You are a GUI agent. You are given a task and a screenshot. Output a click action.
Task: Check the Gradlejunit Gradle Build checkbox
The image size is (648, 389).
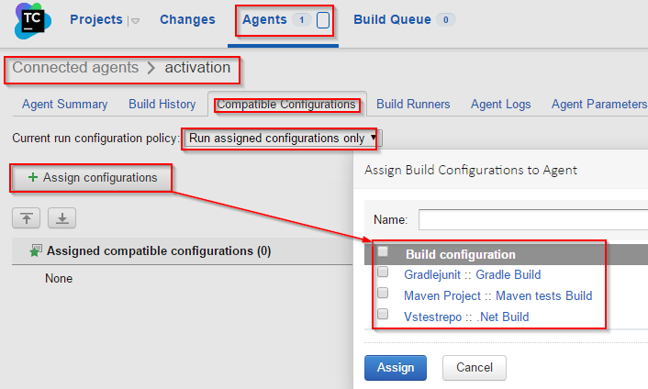coord(383,272)
